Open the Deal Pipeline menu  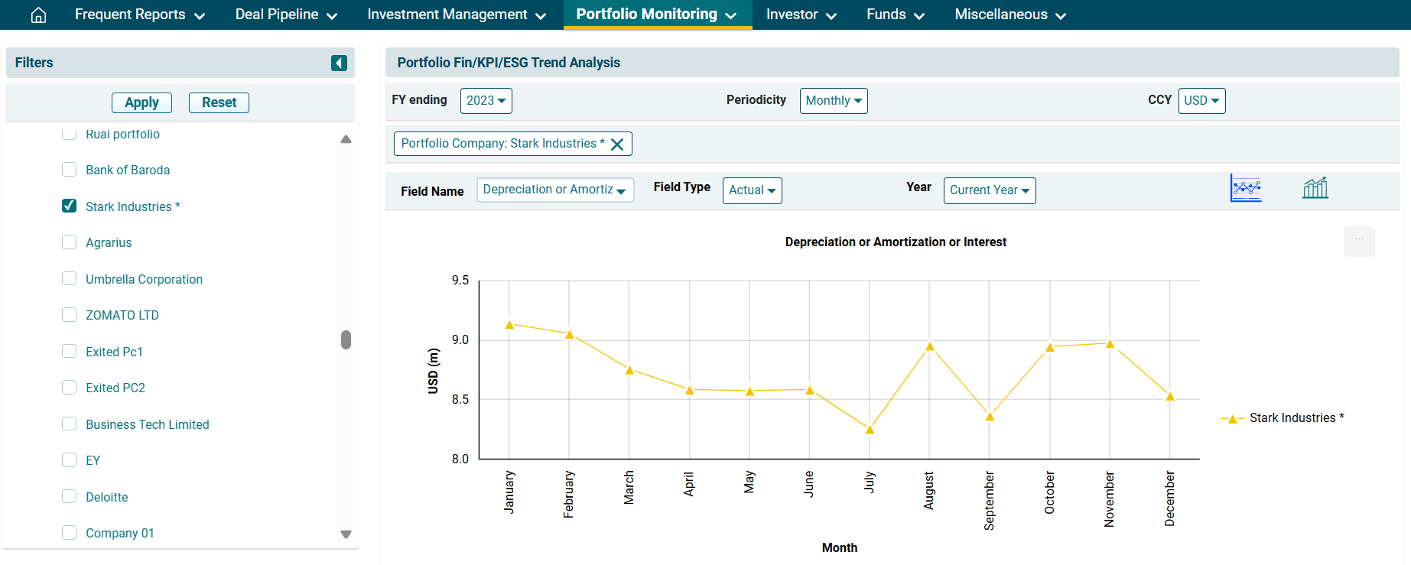click(x=286, y=15)
